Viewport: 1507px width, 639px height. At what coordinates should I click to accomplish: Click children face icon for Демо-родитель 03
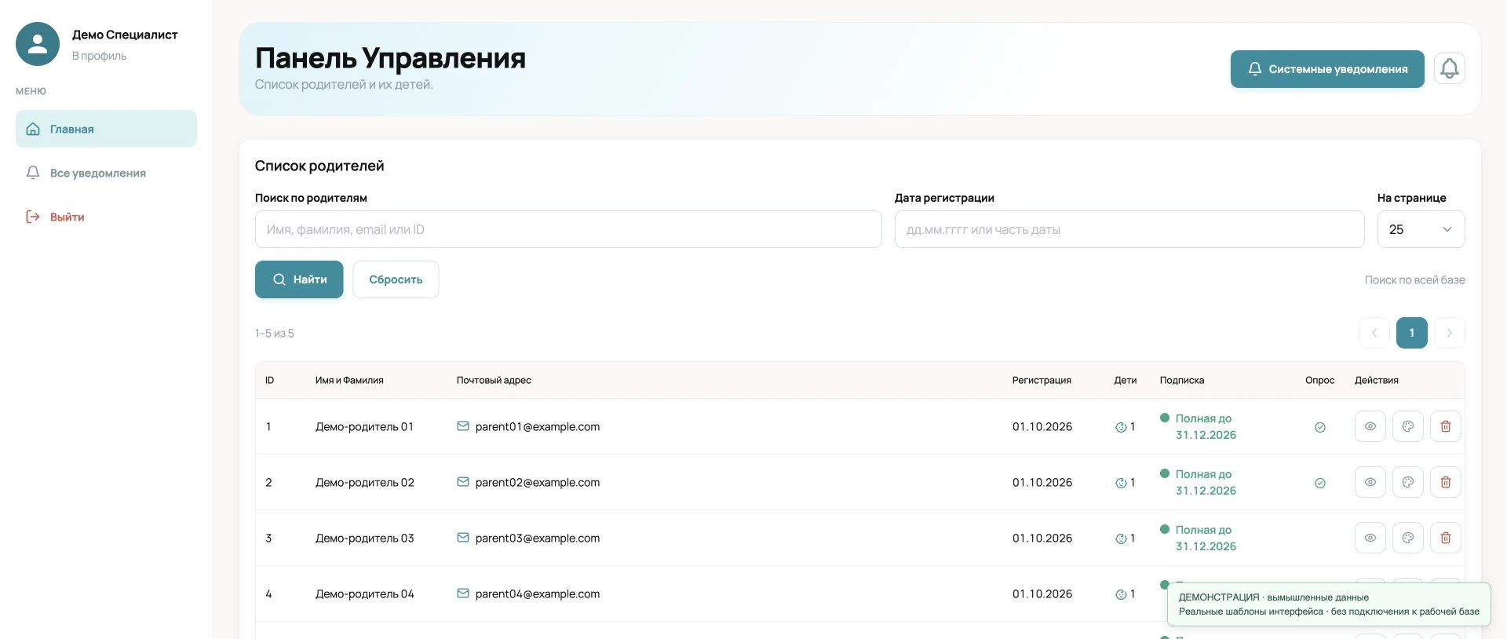coord(1121,539)
